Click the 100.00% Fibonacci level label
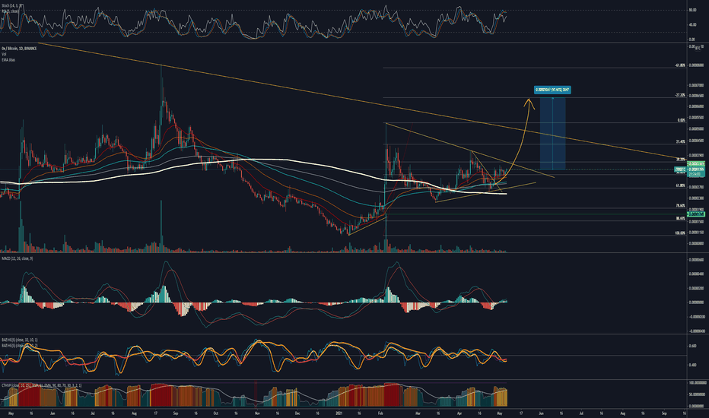 pos(680,233)
